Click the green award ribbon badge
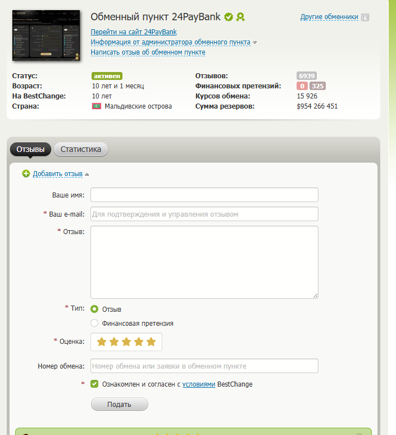This screenshot has height=435, width=396. pyautogui.click(x=240, y=17)
